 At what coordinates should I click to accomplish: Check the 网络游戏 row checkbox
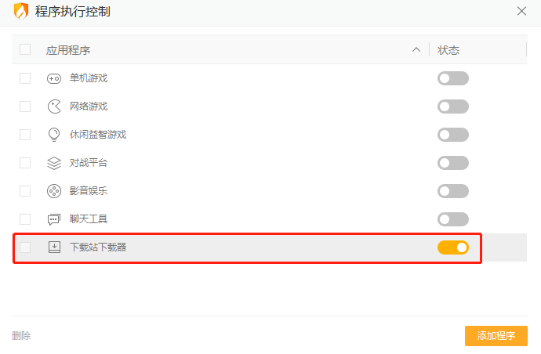click(x=25, y=107)
